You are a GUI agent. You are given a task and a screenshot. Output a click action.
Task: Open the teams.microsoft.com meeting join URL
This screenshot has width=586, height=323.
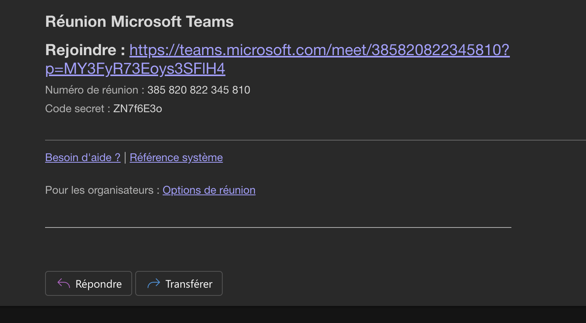[319, 50]
